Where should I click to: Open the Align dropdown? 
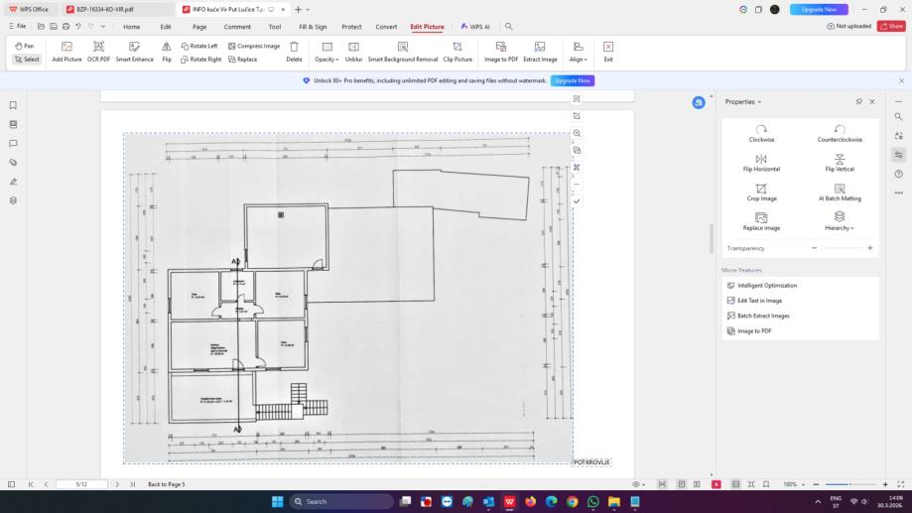tap(577, 60)
